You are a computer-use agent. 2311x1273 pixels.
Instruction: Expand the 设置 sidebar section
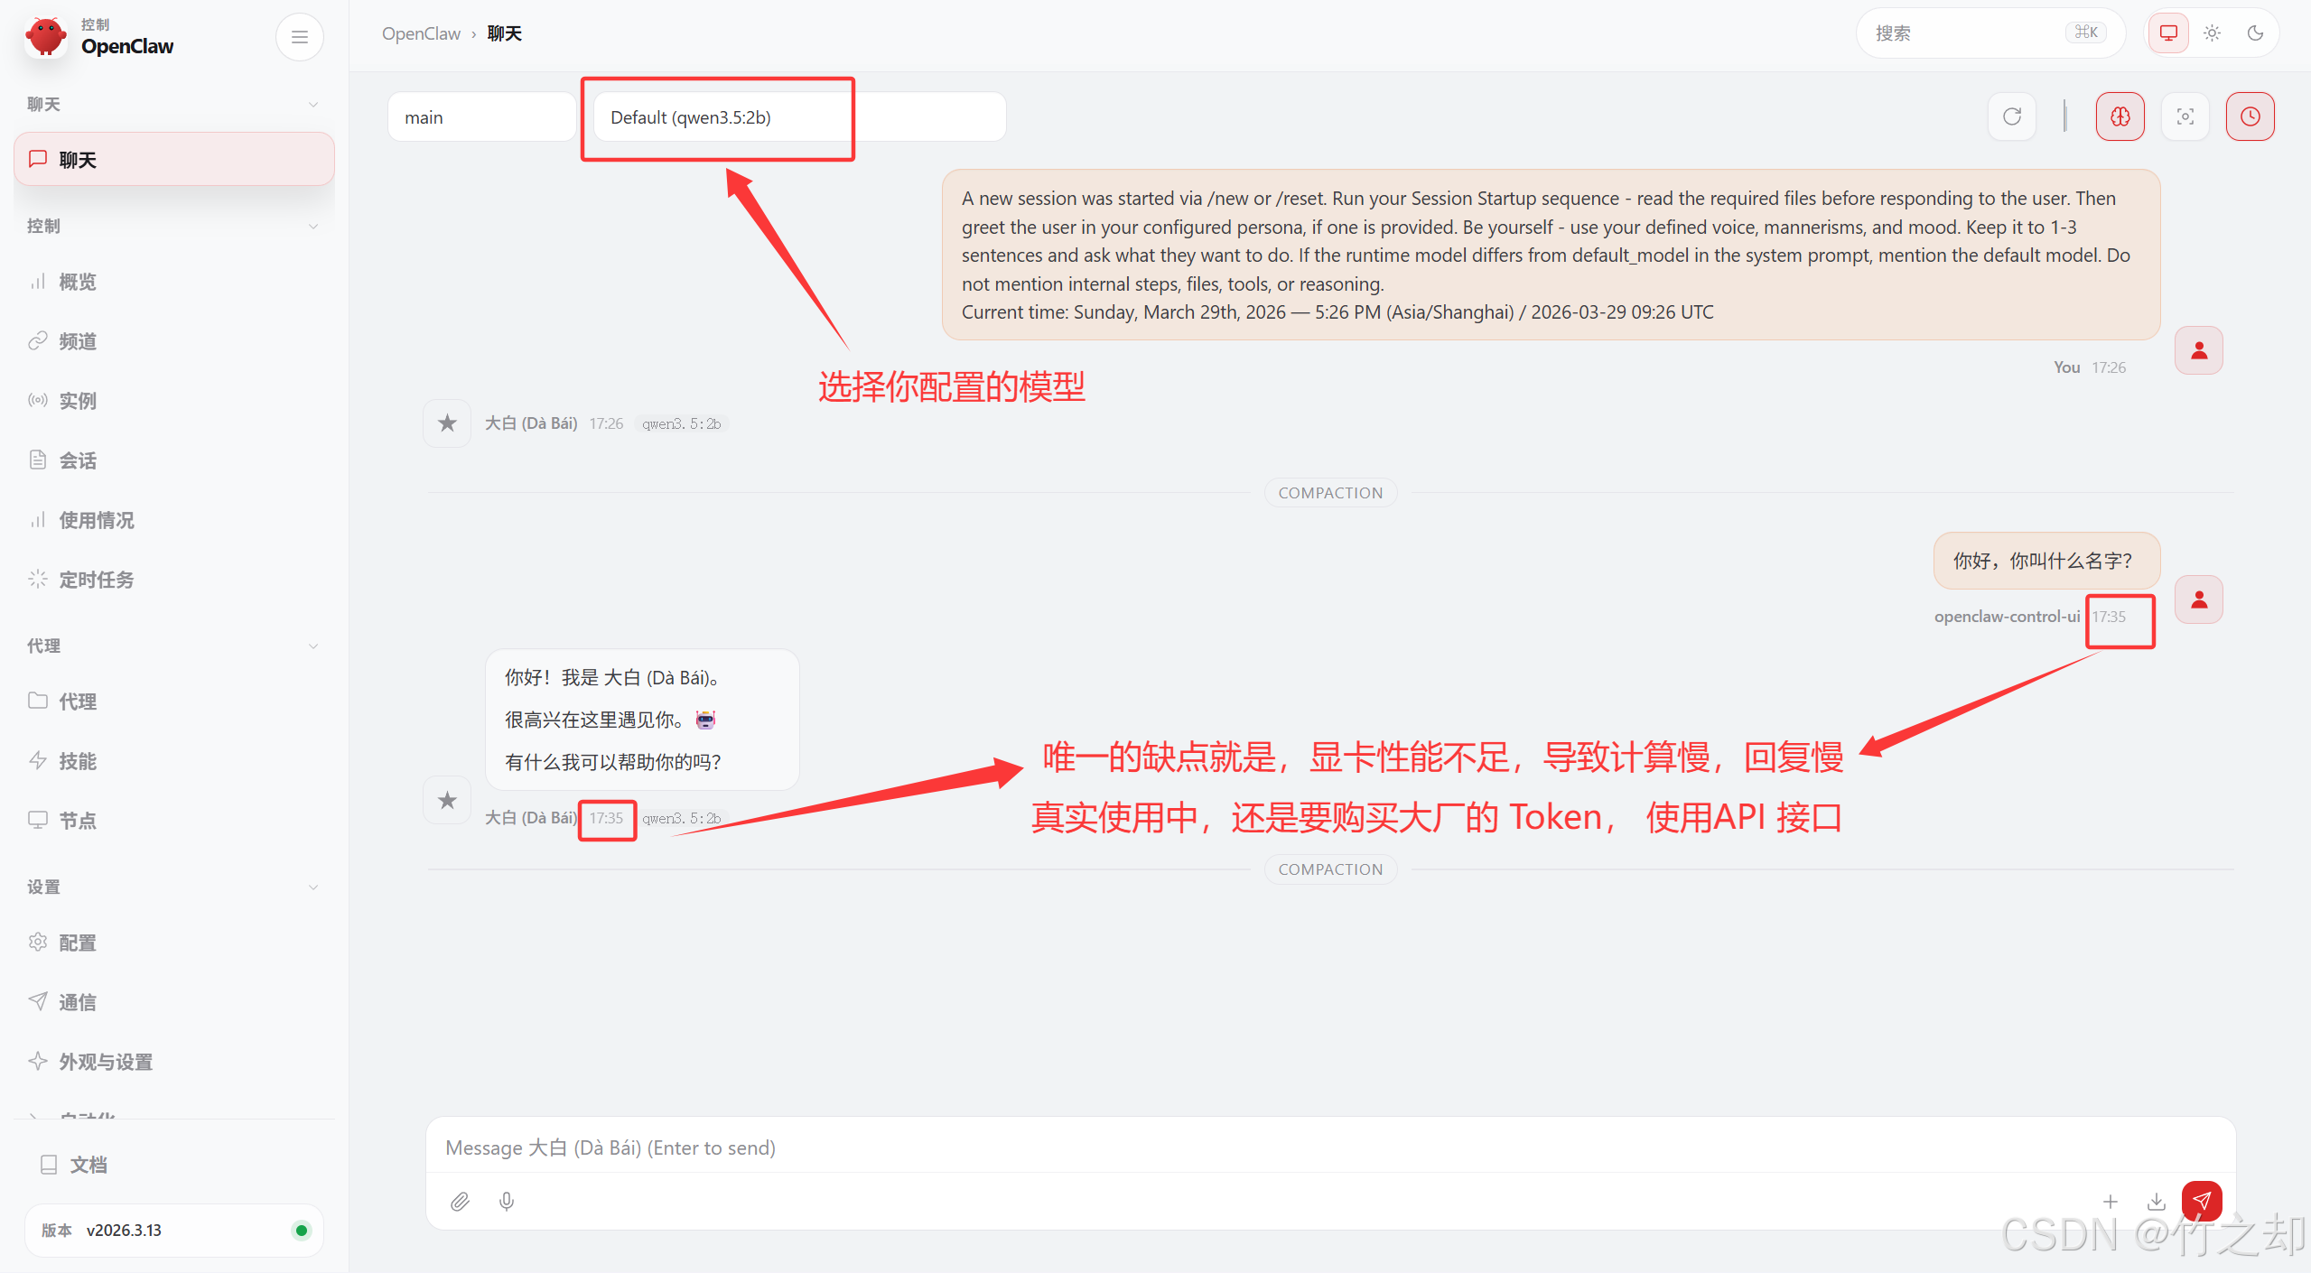point(312,887)
